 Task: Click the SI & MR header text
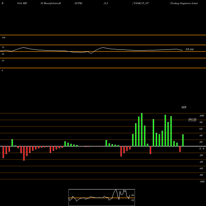22,3
